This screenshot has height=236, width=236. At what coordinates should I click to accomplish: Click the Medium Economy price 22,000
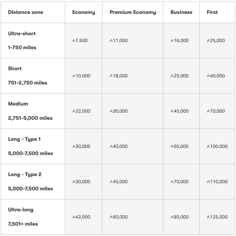coord(81,111)
